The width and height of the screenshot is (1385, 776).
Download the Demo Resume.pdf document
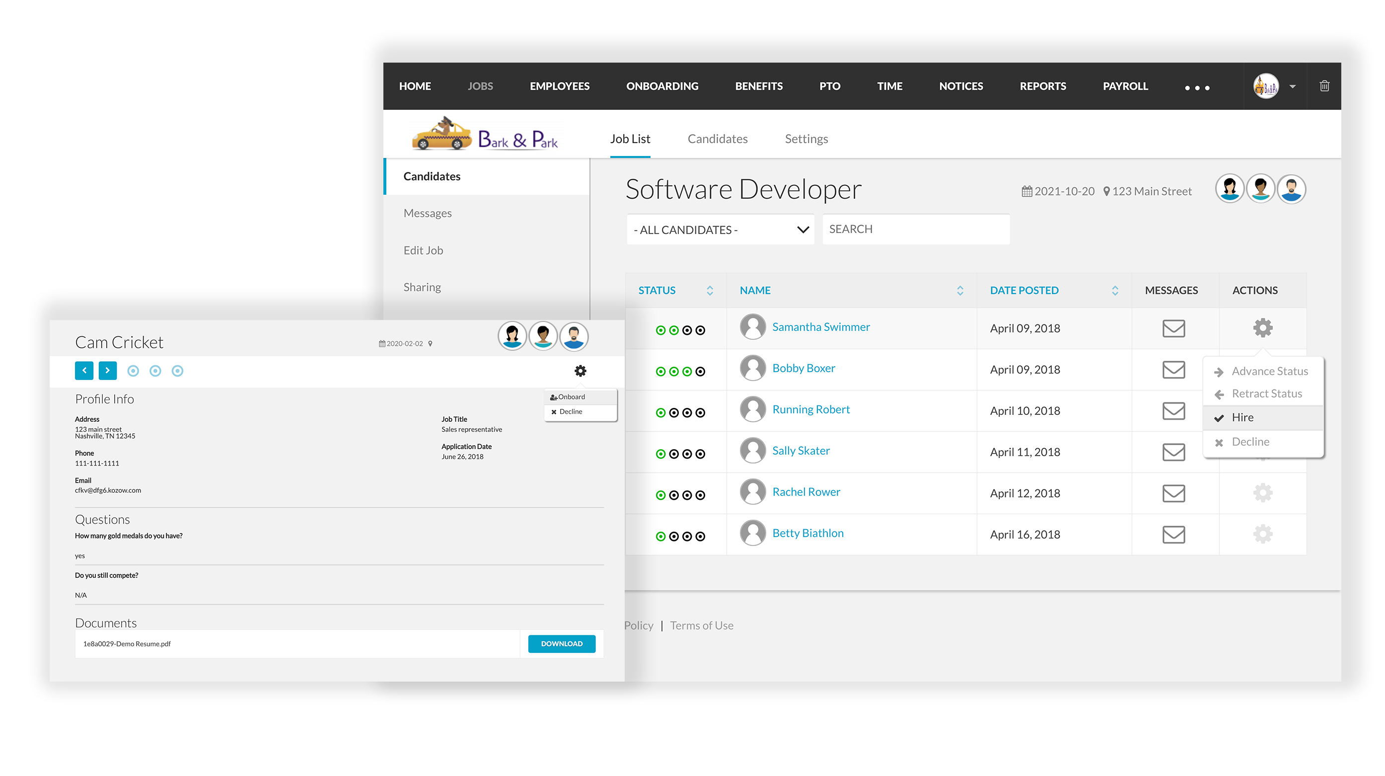561,644
